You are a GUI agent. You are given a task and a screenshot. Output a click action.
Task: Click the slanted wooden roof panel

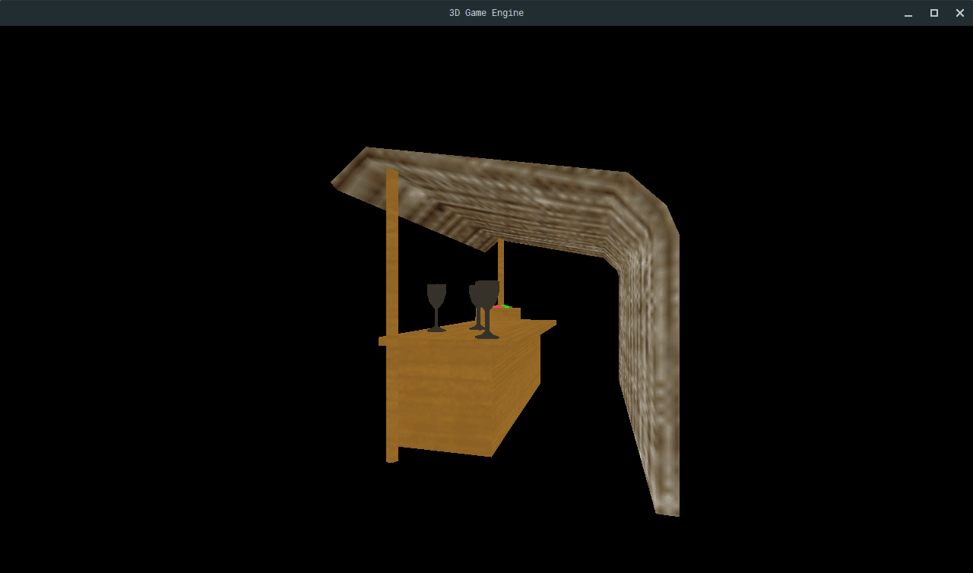coord(471,190)
